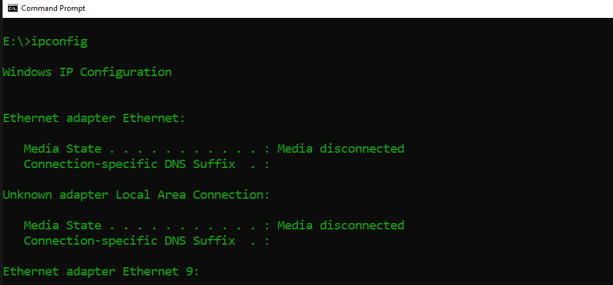613x285 pixels.
Task: Click the number 9 in Ethernet 9 heading
Action: point(190,272)
